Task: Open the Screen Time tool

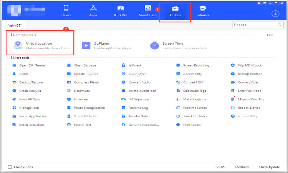Action: (179, 46)
